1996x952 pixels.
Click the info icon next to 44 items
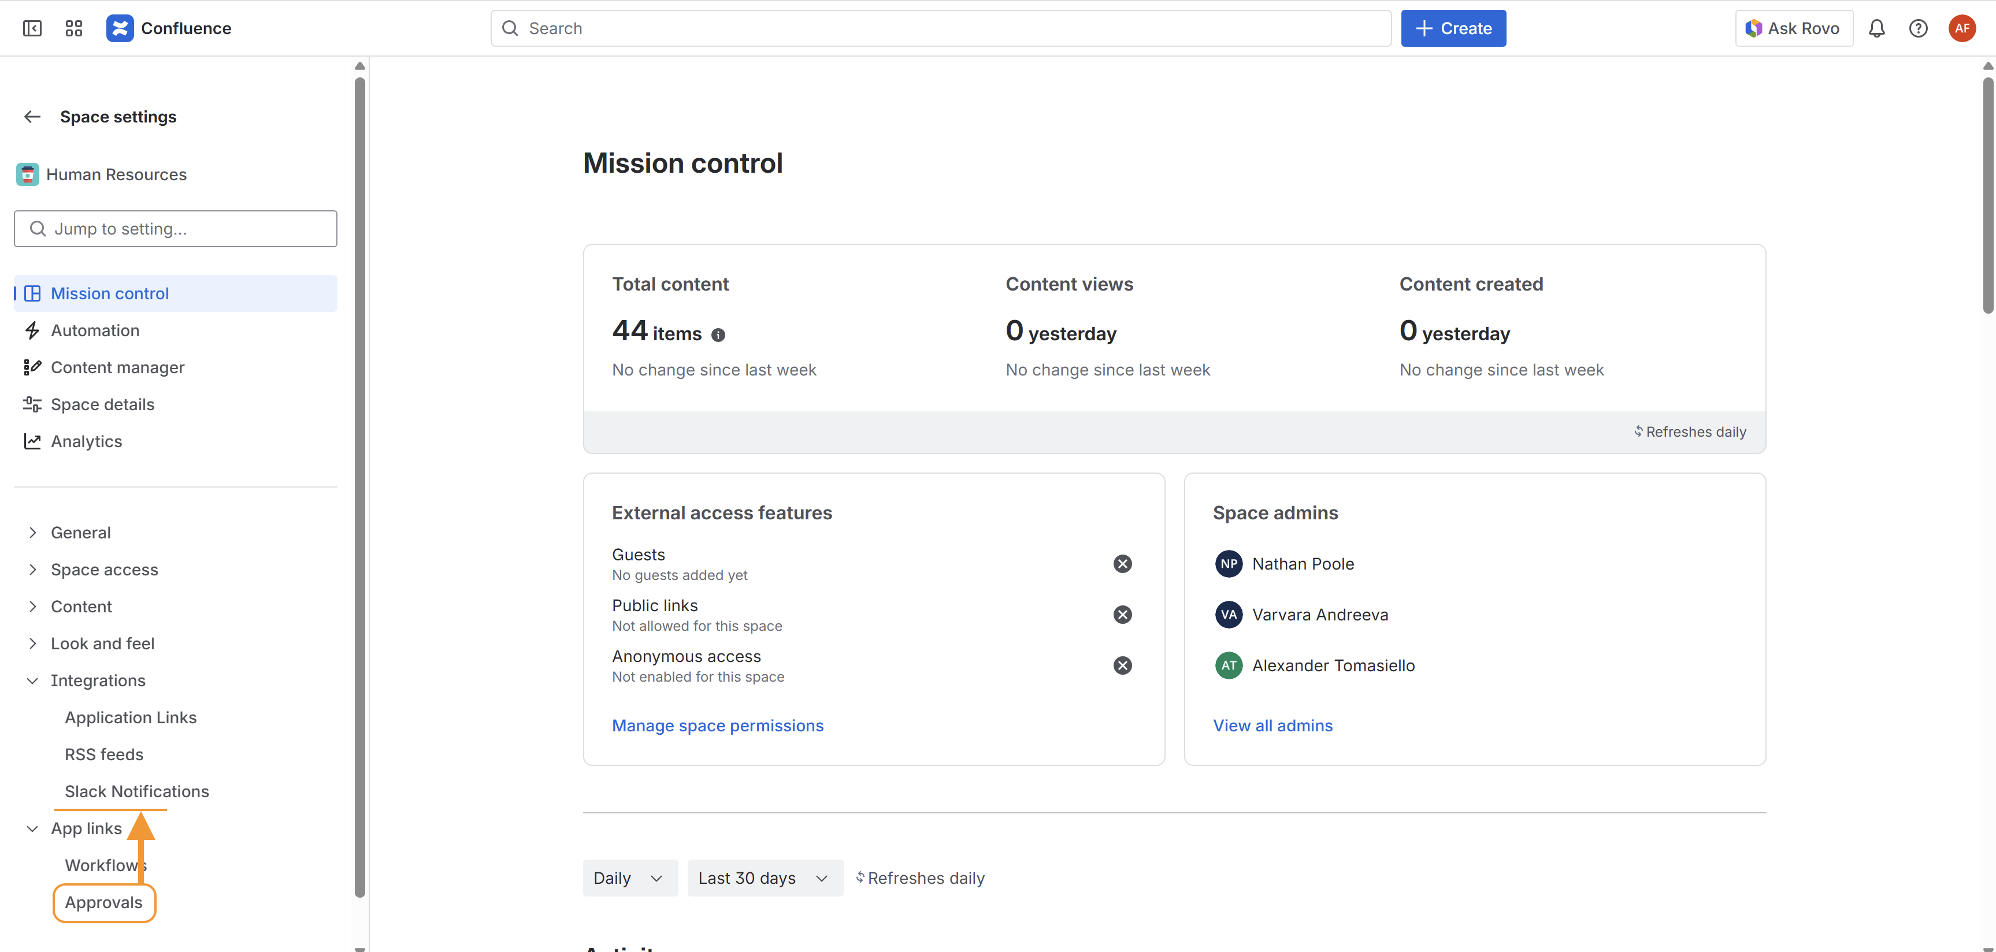coord(718,336)
